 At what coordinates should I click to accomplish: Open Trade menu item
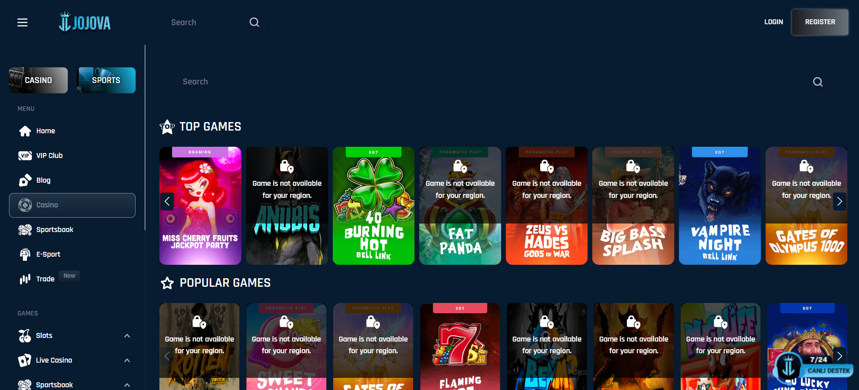point(72,279)
